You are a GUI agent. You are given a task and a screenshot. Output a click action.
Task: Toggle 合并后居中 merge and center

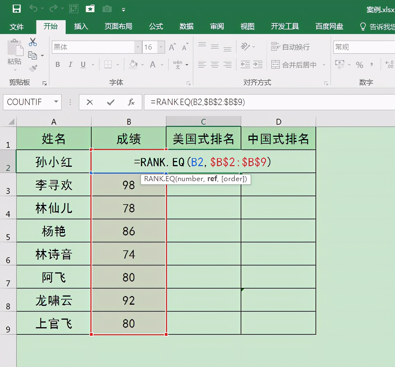pyautogui.click(x=294, y=65)
